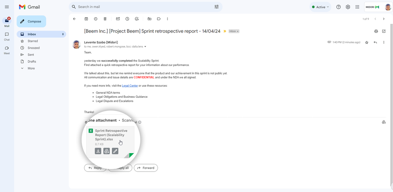
Task: Remove the Inbox label chip
Action: pos(238,31)
